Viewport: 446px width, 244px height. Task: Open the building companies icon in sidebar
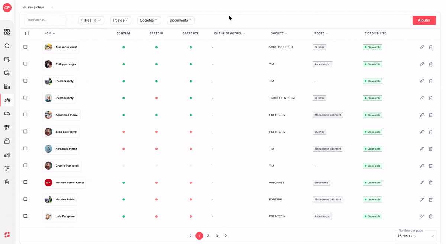(7, 86)
